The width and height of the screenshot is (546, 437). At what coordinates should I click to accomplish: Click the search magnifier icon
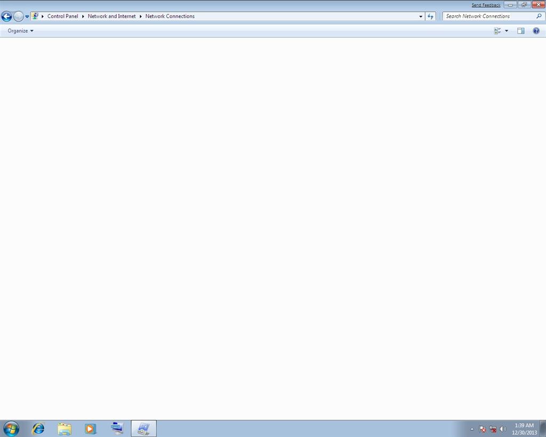[x=539, y=16]
